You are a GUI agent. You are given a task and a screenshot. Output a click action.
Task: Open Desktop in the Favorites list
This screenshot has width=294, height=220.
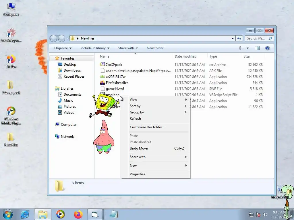70,64
